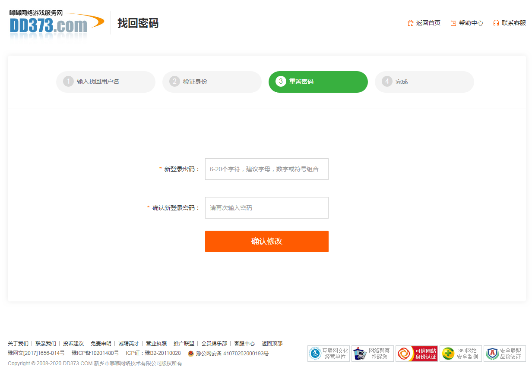This screenshot has width=532, height=376.
Task: Click the copyright text at the page bottom
Action: 95,363
